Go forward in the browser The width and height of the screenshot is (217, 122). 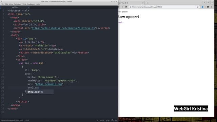coord(122,7)
